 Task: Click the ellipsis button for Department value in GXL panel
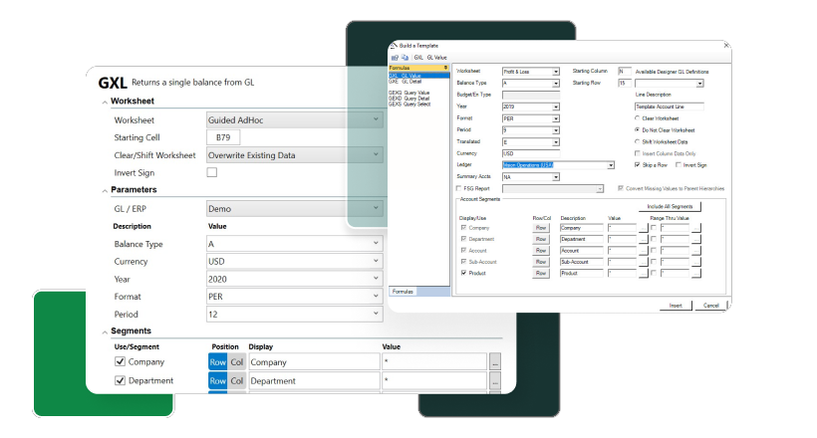[495, 380]
